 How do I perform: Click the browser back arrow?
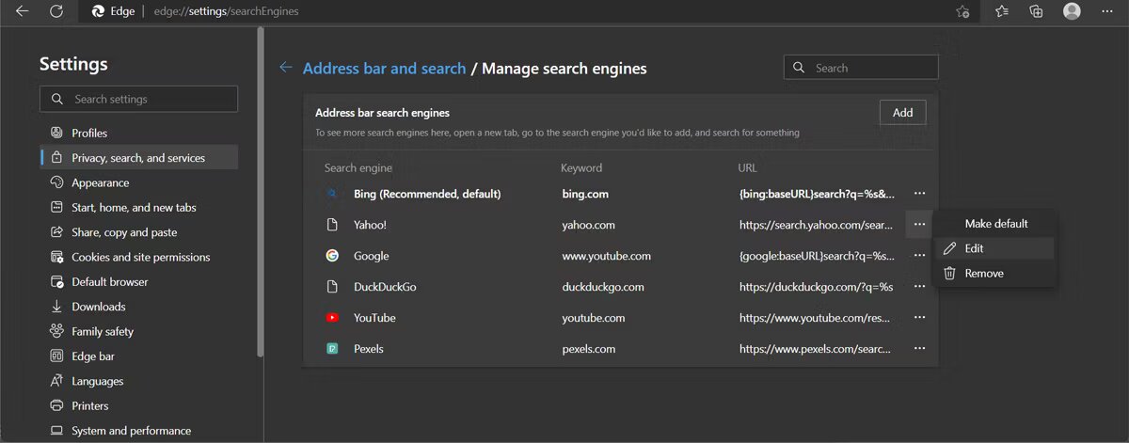tap(22, 11)
